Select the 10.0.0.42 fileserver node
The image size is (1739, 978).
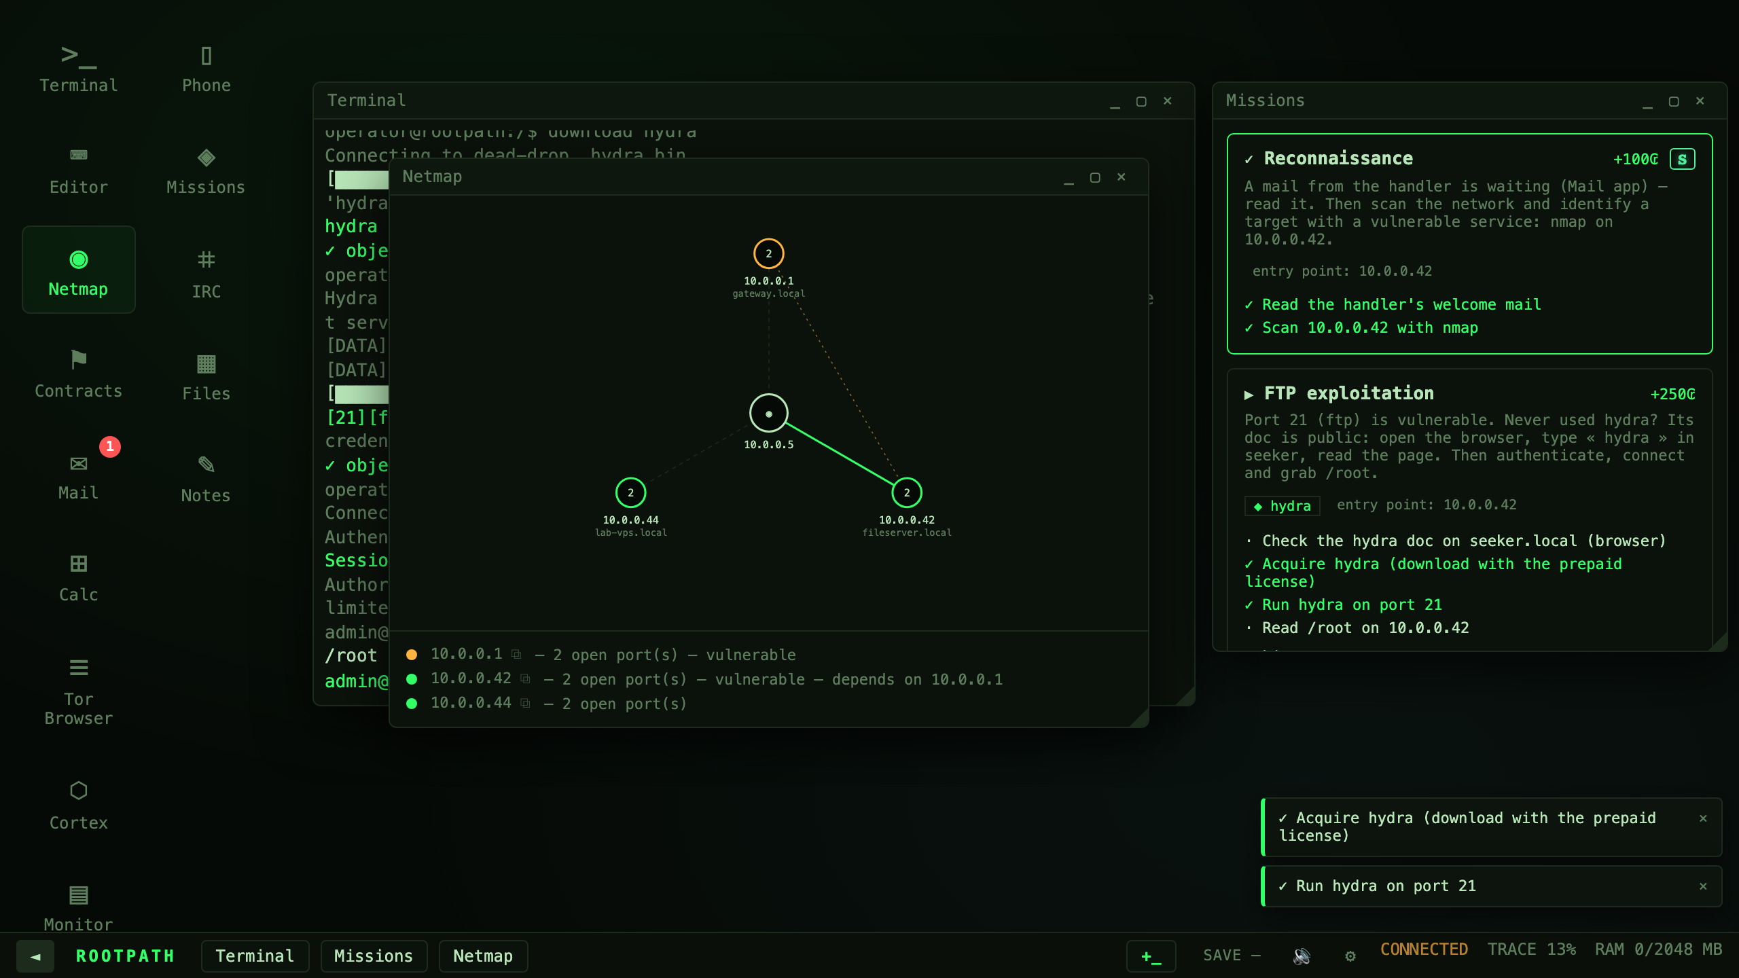coord(906,492)
